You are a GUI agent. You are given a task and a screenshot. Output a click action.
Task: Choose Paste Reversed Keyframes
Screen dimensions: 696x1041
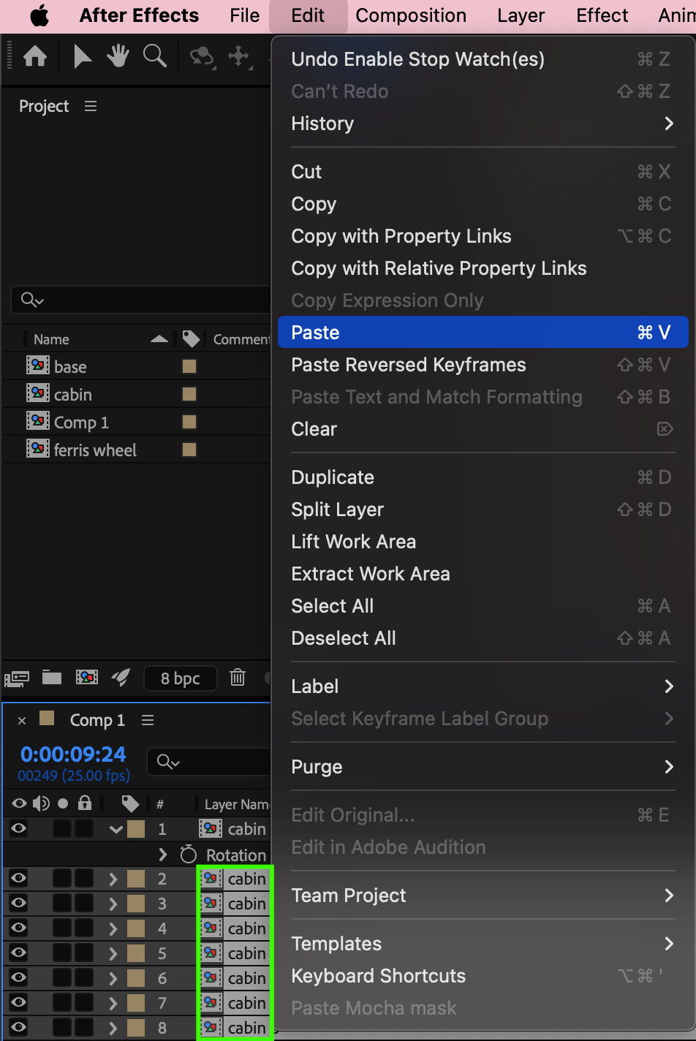pos(483,365)
